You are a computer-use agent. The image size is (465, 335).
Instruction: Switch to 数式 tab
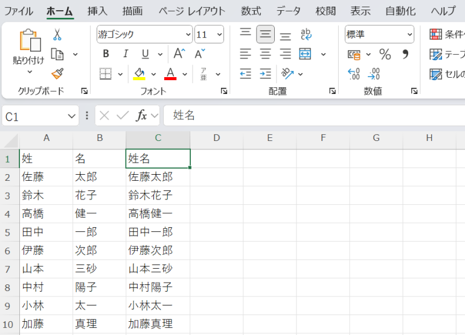tap(251, 11)
